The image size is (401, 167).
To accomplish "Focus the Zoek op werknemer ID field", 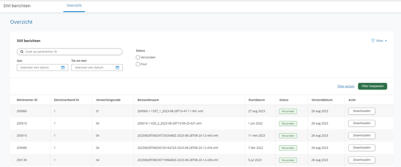I will (x=72, y=52).
